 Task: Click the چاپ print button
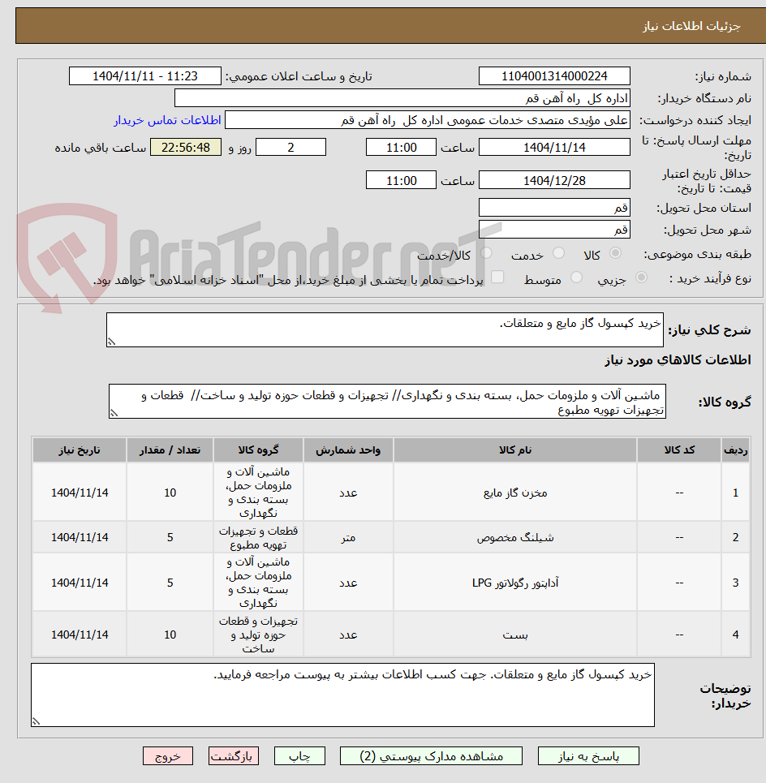click(x=299, y=756)
